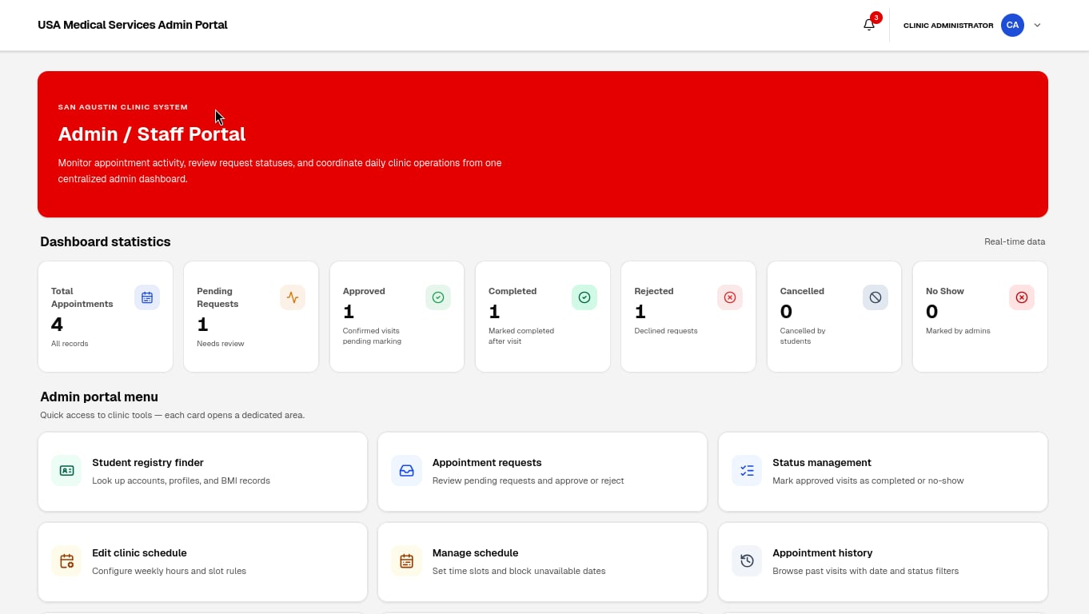This screenshot has width=1089, height=614.
Task: Select the No Show stat label
Action: click(945, 291)
